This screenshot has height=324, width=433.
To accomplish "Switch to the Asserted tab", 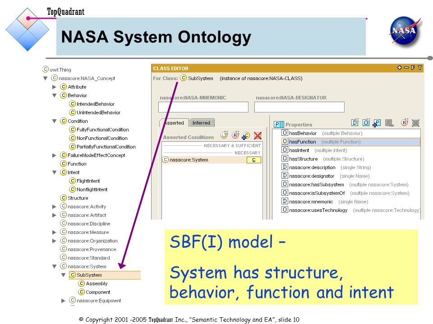I will 174,123.
